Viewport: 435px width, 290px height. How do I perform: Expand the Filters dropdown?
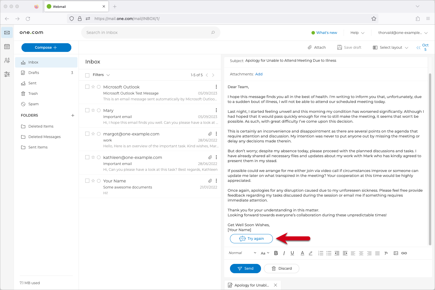click(101, 75)
